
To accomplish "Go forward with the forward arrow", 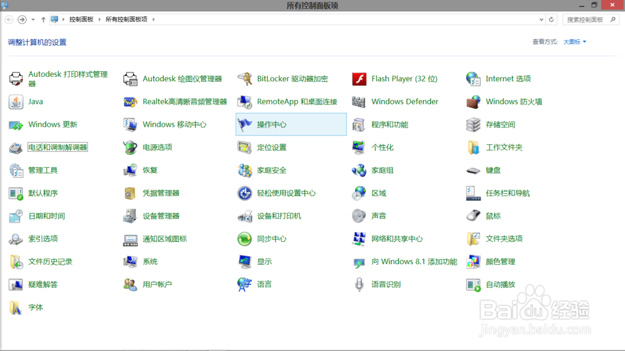I will pos(22,19).
